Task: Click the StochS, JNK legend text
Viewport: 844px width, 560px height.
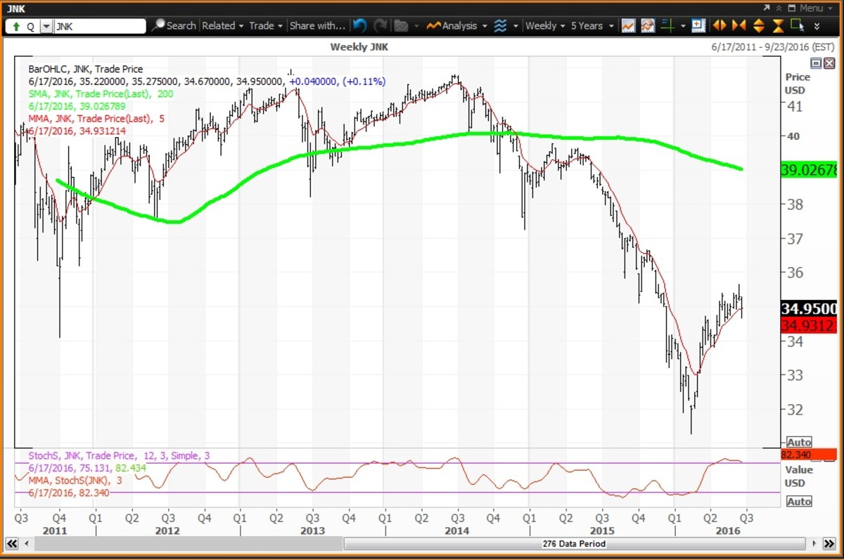Action: (119, 455)
